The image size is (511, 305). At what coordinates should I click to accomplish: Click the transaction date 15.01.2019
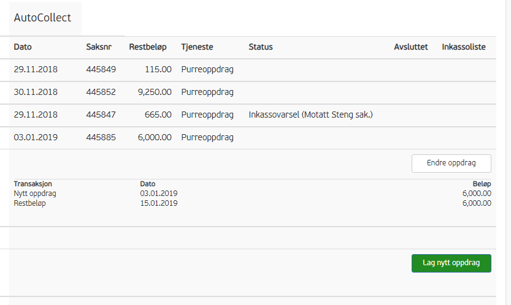point(159,203)
